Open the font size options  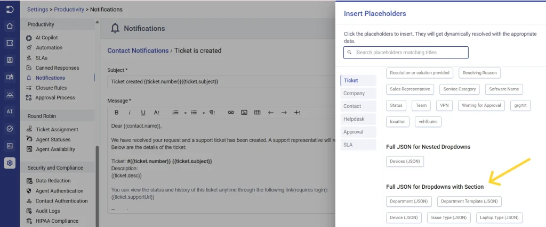(157, 113)
